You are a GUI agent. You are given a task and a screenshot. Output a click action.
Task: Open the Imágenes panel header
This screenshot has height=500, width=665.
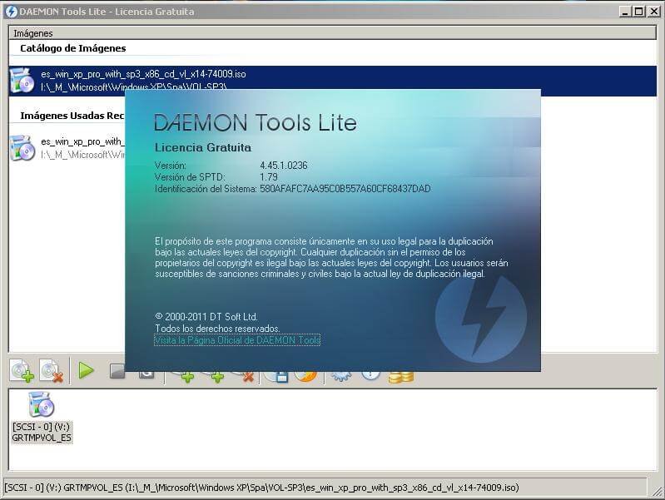[333, 33]
